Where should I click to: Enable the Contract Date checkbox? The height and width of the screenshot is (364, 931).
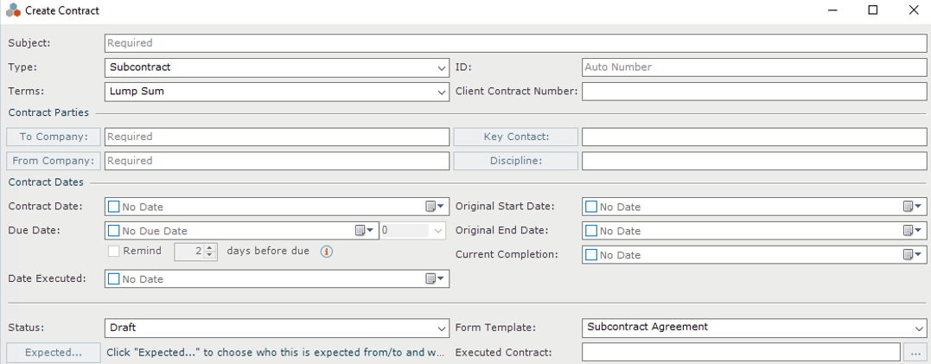[x=114, y=207]
